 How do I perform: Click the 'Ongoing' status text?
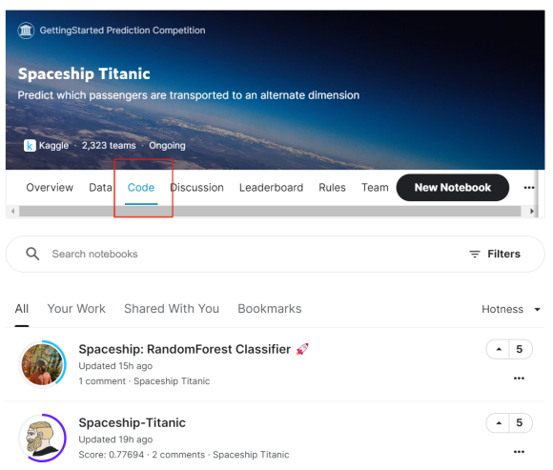(x=167, y=145)
